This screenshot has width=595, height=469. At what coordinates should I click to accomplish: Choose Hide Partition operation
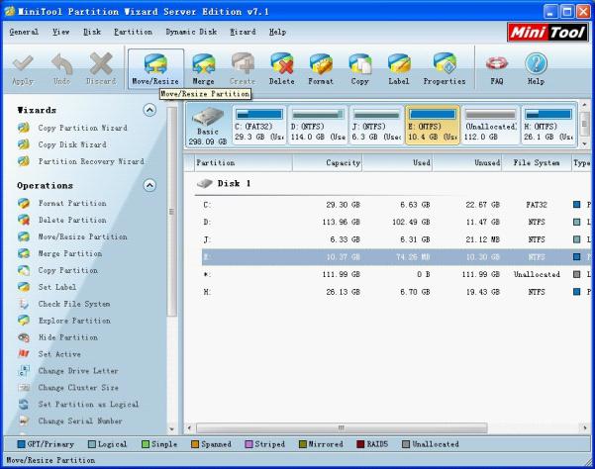tap(57, 337)
